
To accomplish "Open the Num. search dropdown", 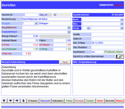I will point(122,20).
